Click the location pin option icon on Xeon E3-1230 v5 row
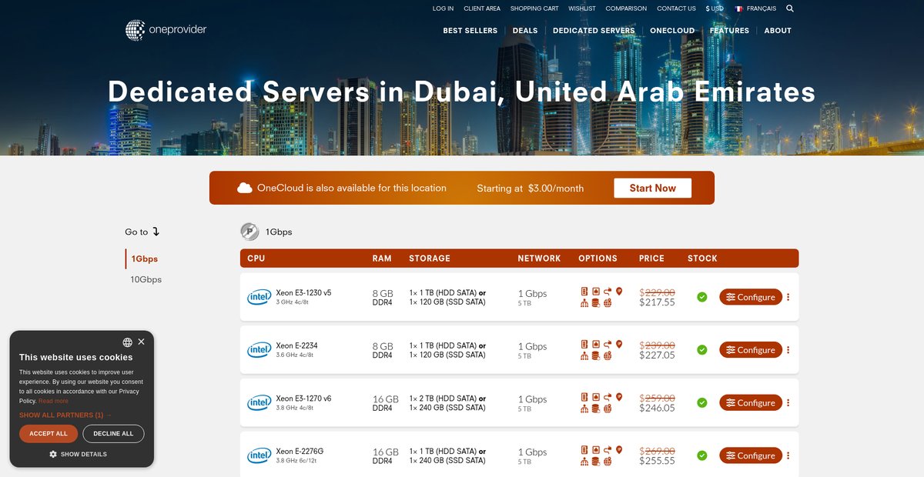This screenshot has height=477, width=924. pyautogui.click(x=619, y=291)
